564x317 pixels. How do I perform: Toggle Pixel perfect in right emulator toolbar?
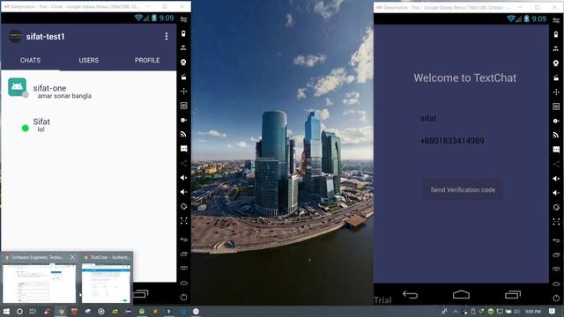click(x=556, y=221)
